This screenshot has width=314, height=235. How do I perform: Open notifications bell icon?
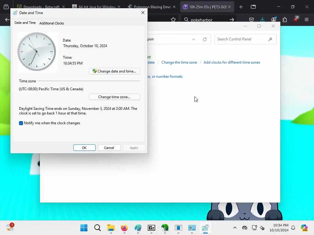[x=293, y=228]
